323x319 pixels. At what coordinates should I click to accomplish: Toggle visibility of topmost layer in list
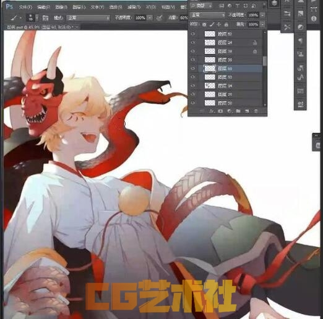(193, 34)
